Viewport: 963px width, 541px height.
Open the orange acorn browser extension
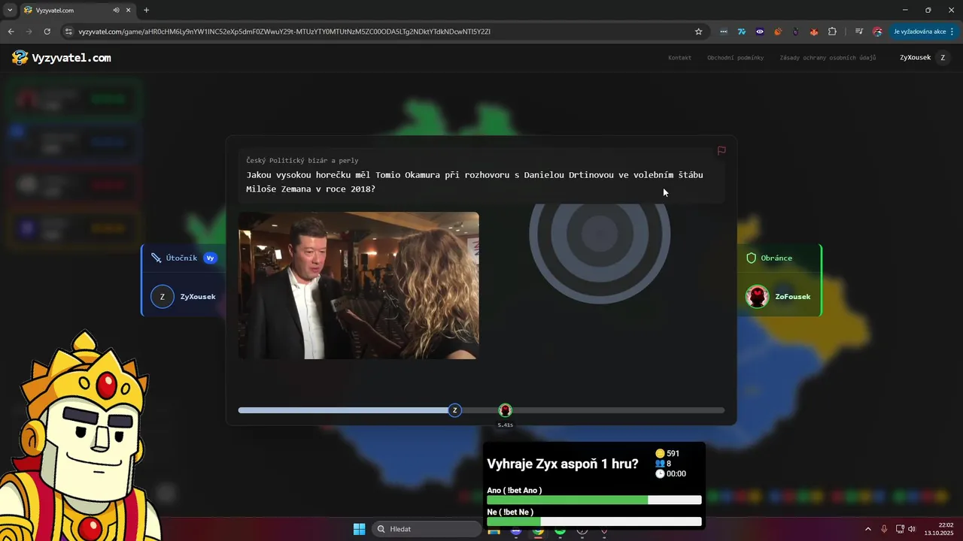pyautogui.click(x=778, y=32)
